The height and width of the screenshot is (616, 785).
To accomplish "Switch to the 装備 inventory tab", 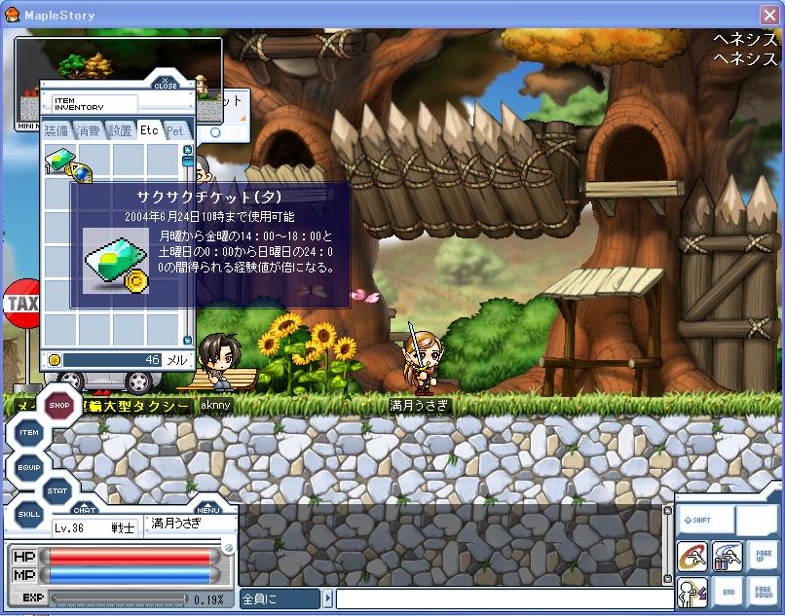I will point(56,130).
